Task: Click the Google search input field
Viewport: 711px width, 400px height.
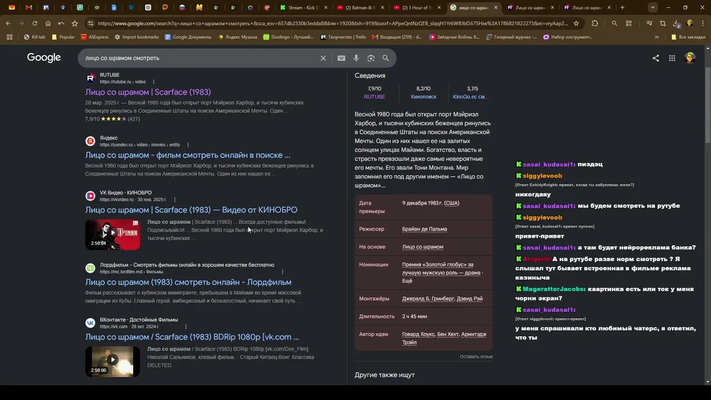Action: [x=200, y=58]
